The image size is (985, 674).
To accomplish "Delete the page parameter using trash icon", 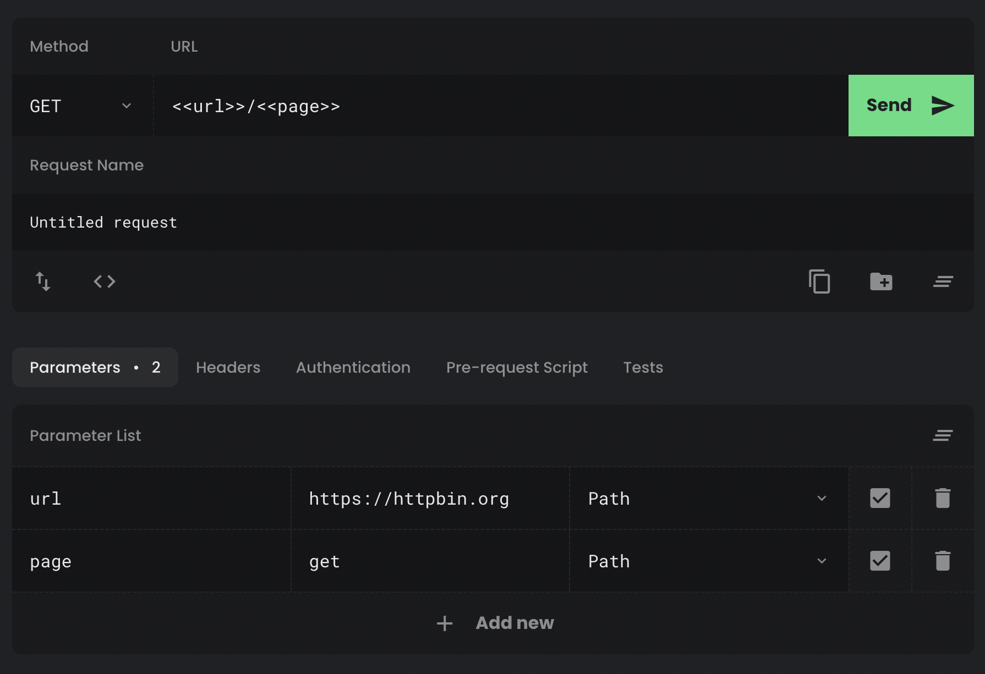I will tap(943, 561).
